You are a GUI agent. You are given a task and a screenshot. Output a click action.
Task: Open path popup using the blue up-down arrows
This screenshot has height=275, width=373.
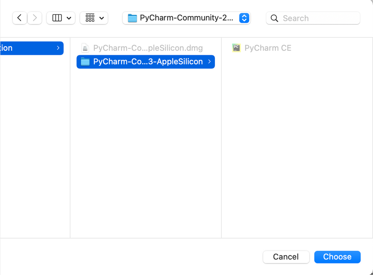(244, 18)
